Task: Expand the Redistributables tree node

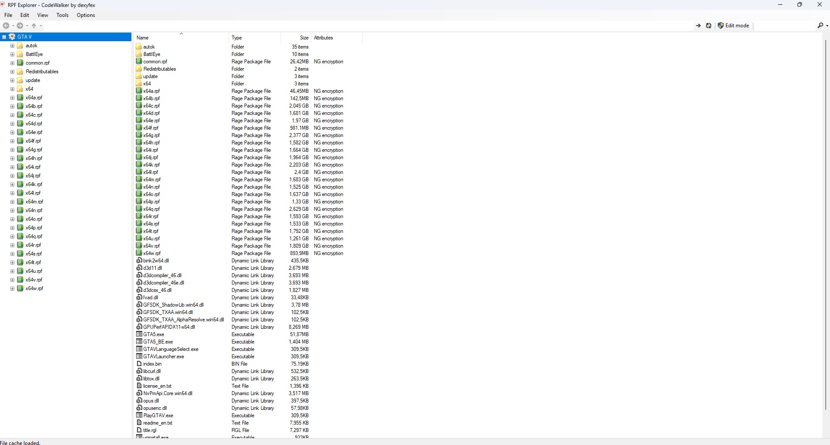Action: (12, 72)
